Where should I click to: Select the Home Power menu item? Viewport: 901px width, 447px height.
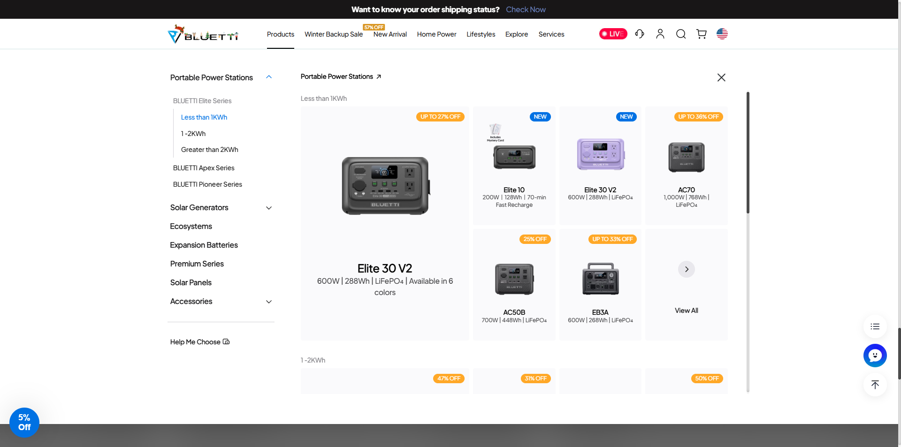(x=436, y=34)
